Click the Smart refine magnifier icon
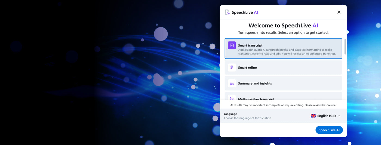The image size is (381, 145). click(232, 67)
